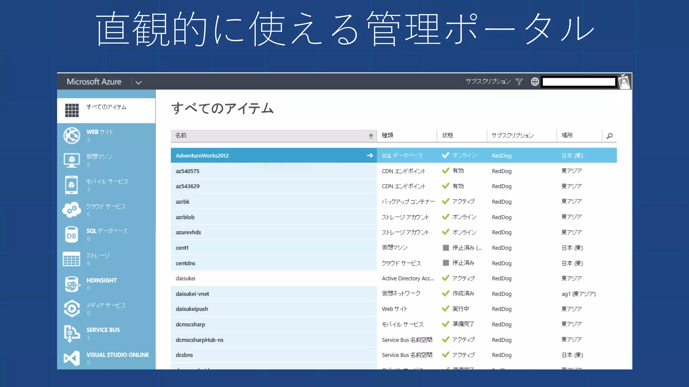This screenshot has height=387, width=689.
Task: Open the SQL データベース DB icon
Action: pyautogui.click(x=71, y=234)
